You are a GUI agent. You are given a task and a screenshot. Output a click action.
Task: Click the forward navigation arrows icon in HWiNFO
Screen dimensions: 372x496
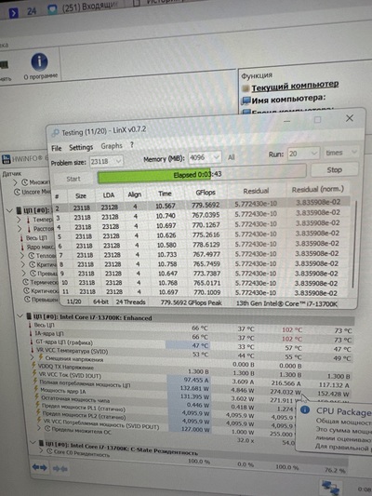pos(39,467)
